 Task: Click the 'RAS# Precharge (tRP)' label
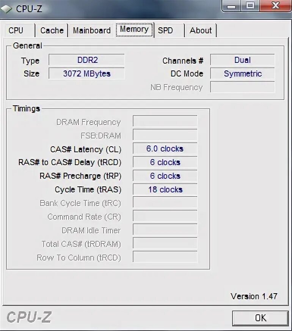coord(80,176)
